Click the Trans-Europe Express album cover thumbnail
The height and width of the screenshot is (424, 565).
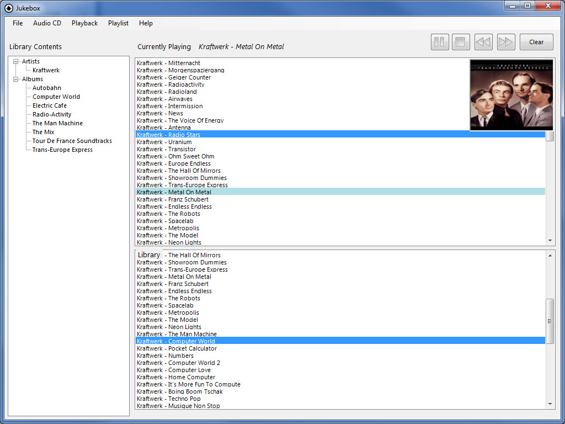click(511, 95)
